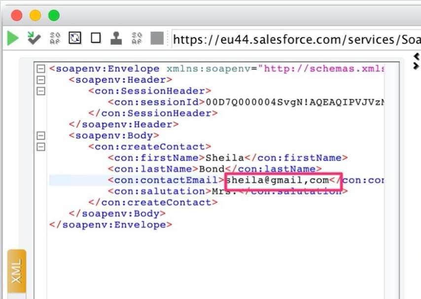Click the circular arrows recreate request icon
Image resolution: width=421 pixels, height=299 pixels.
75,38
